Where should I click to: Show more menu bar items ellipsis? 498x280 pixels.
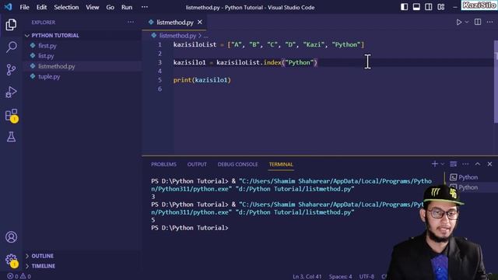pos(145,7)
